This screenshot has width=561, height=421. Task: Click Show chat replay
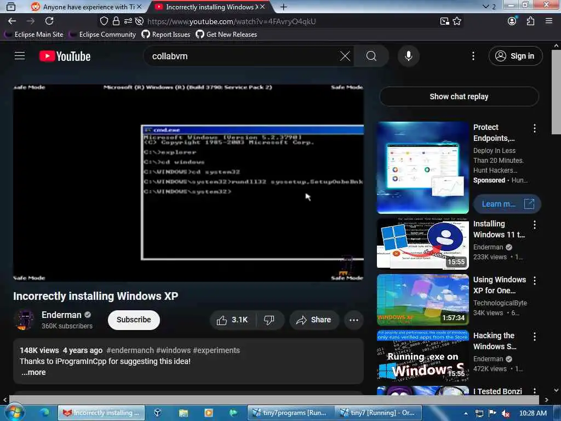pos(459,96)
